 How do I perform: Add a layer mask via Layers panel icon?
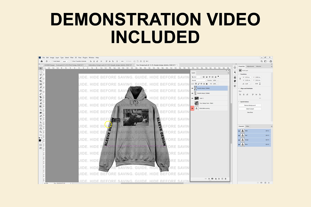pyautogui.click(x=212, y=179)
